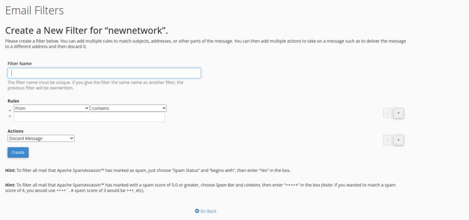Click the Go Back circular arrow icon
Screen dimensions: 469x220
coord(196,211)
